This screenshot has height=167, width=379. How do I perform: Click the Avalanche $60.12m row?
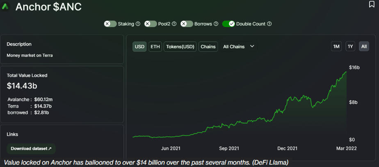click(30, 99)
